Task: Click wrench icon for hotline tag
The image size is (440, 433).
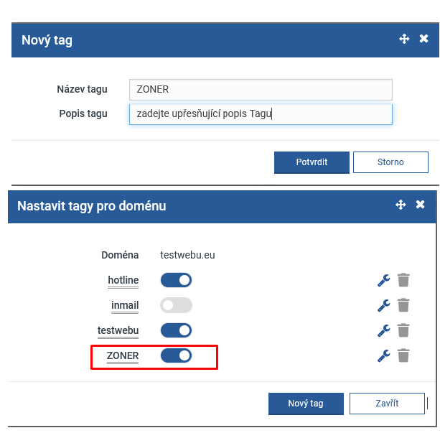Action: click(x=383, y=280)
